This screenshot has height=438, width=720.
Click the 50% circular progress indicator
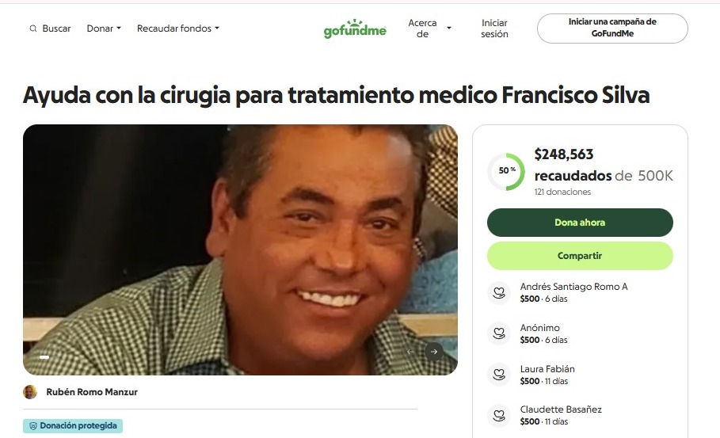tap(506, 171)
